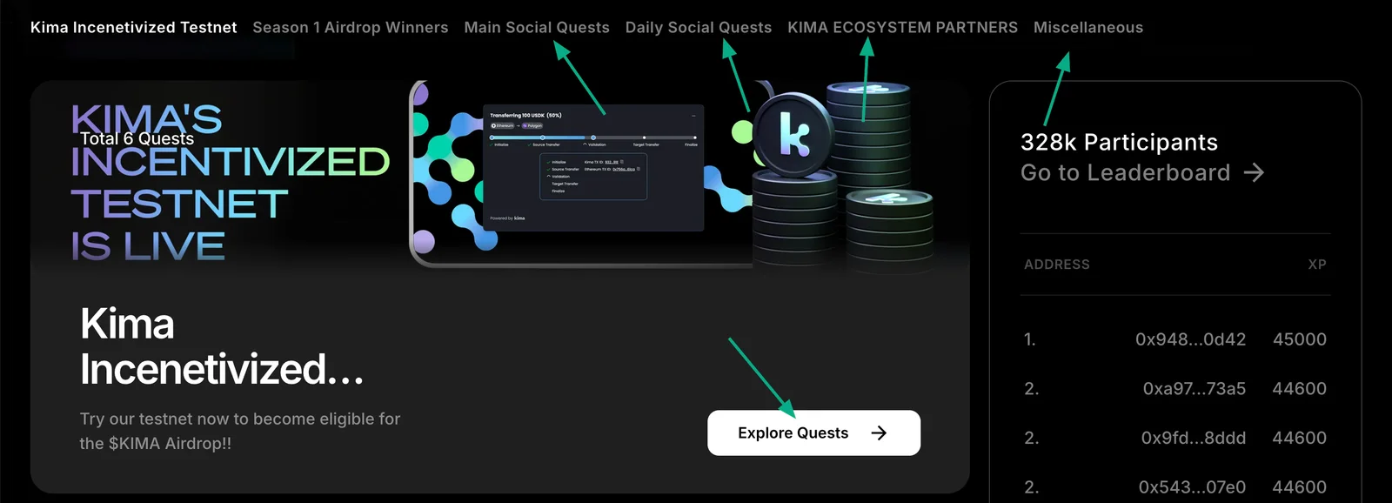The width and height of the screenshot is (1392, 503).
Task: Select leaderboard address 0x543...07e0
Action: click(1192, 487)
